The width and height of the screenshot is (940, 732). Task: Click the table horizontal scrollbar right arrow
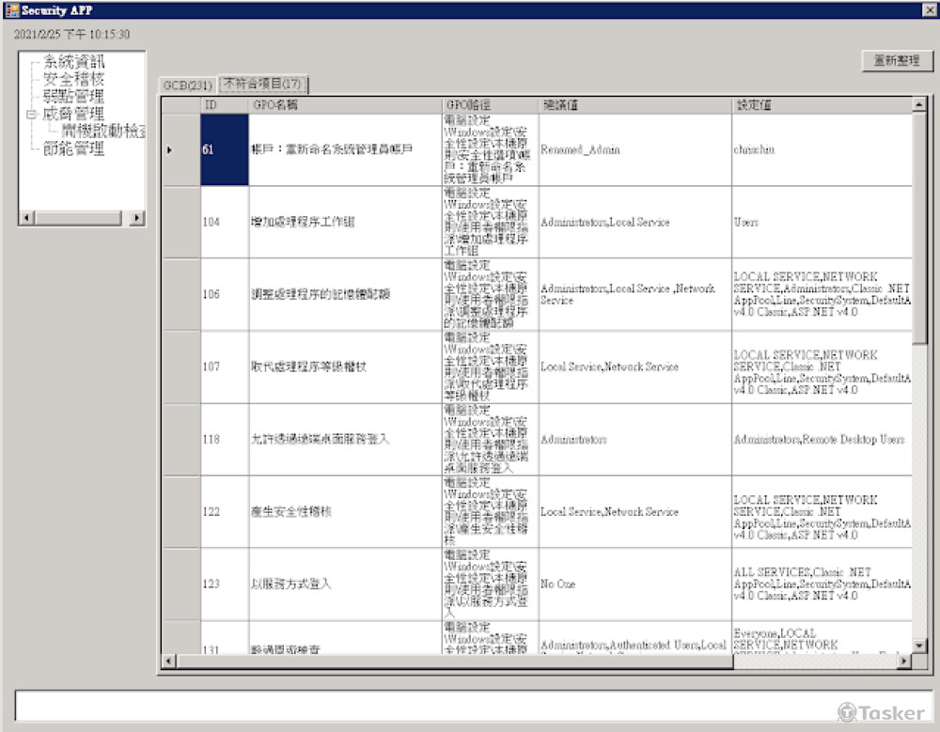pos(903,662)
